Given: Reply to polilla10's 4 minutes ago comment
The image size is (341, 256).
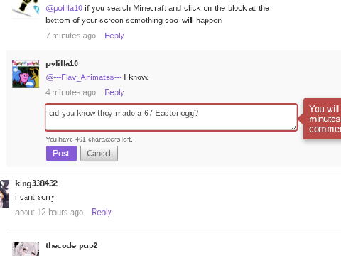Looking at the screenshot, I should (x=114, y=92).
